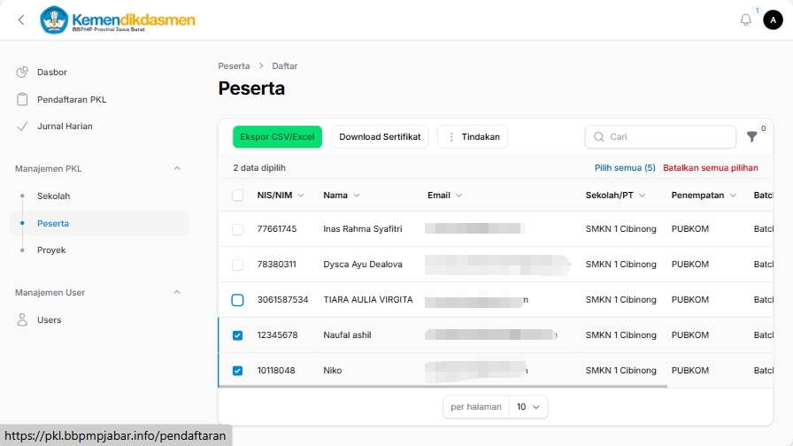The image size is (793, 446).
Task: Open the user avatar menu
Action: 773,20
